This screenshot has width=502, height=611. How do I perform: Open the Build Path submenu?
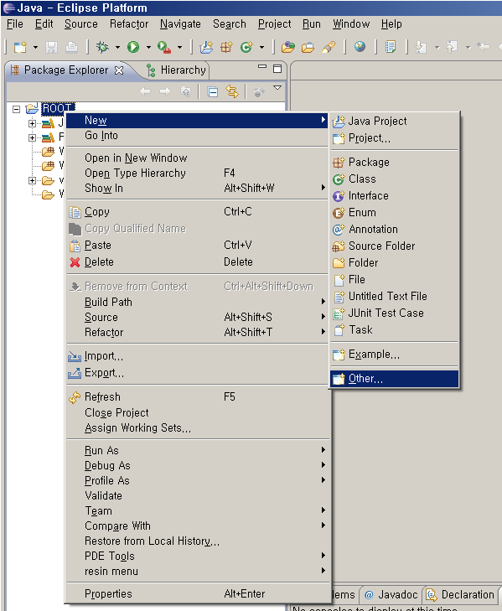click(x=197, y=302)
